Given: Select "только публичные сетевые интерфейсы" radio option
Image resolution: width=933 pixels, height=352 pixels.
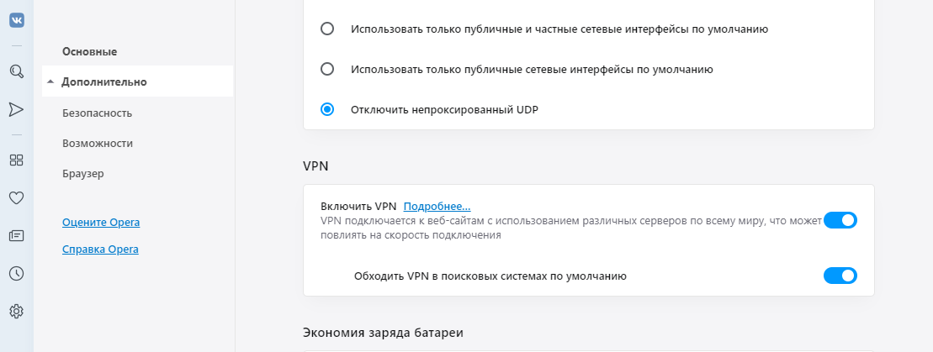Looking at the screenshot, I should coord(327,69).
